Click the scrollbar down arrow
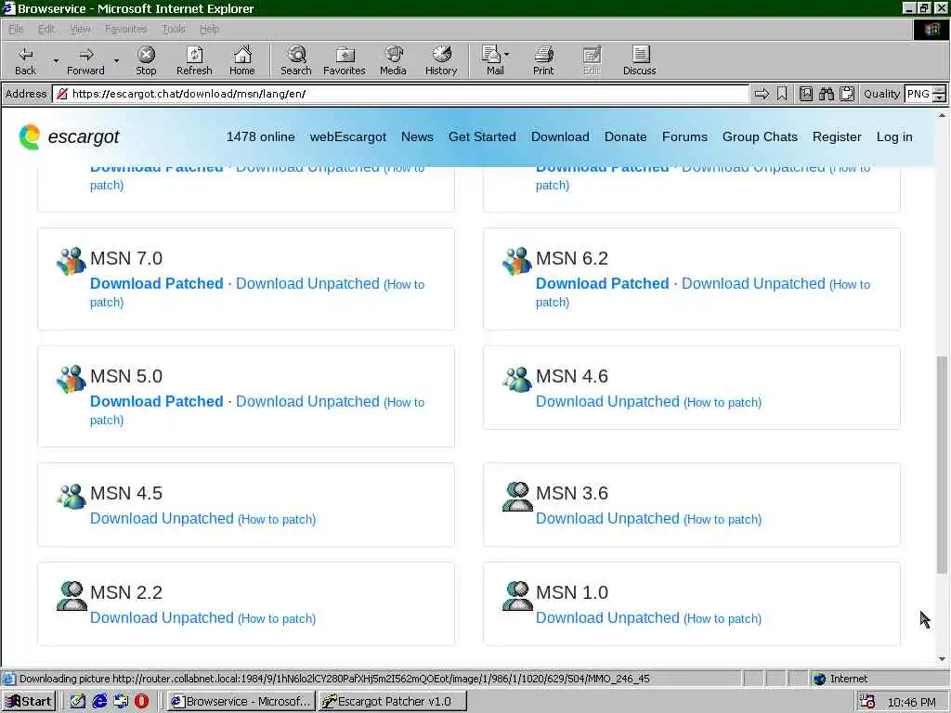This screenshot has width=951, height=713. (942, 659)
